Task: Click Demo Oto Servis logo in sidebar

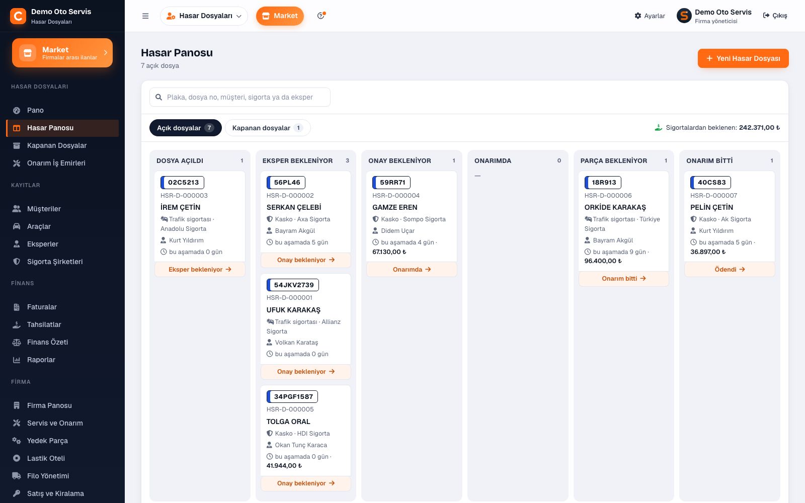Action: point(18,16)
